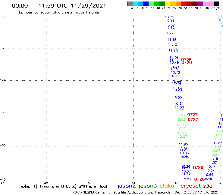Click green wave height value '13.26'
This screenshot has height=195, width=223.
coord(181,125)
